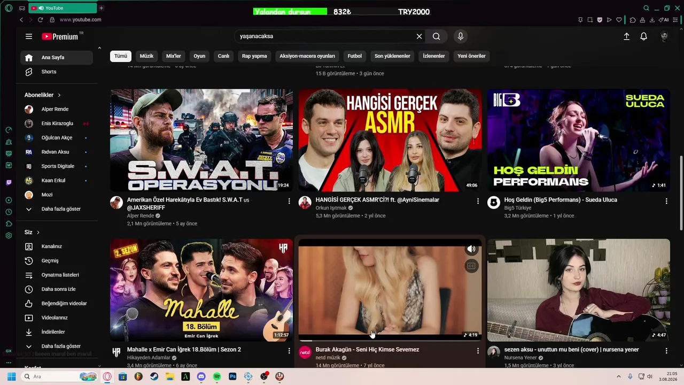The image size is (684, 385).
Task: Mute the Burak Akagün video preview
Action: point(471,249)
